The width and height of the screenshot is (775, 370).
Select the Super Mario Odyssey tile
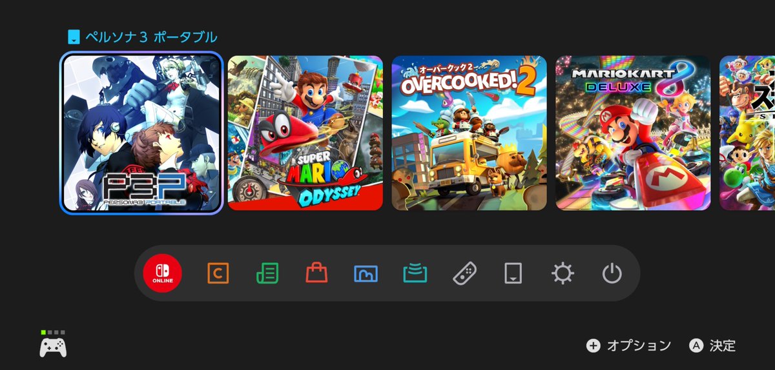(x=305, y=133)
